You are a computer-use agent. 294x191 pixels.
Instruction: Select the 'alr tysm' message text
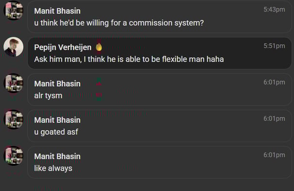click(48, 96)
